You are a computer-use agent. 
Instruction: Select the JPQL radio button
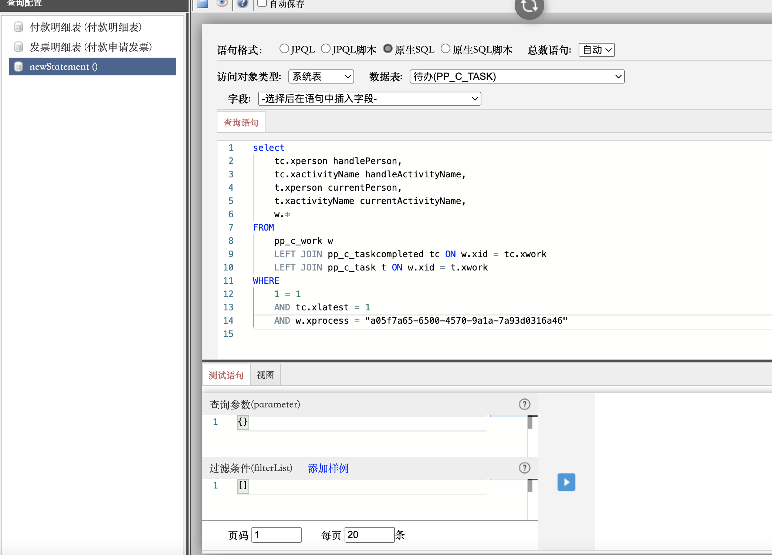pos(284,49)
